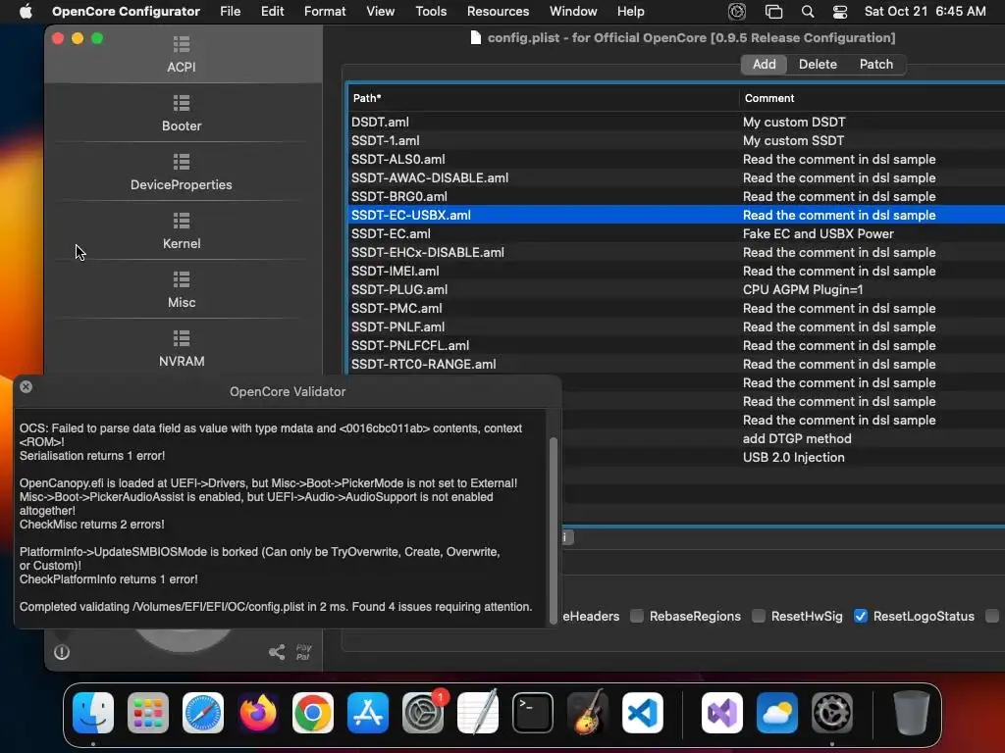Open the DeviceProperties section in sidebar

point(182,173)
